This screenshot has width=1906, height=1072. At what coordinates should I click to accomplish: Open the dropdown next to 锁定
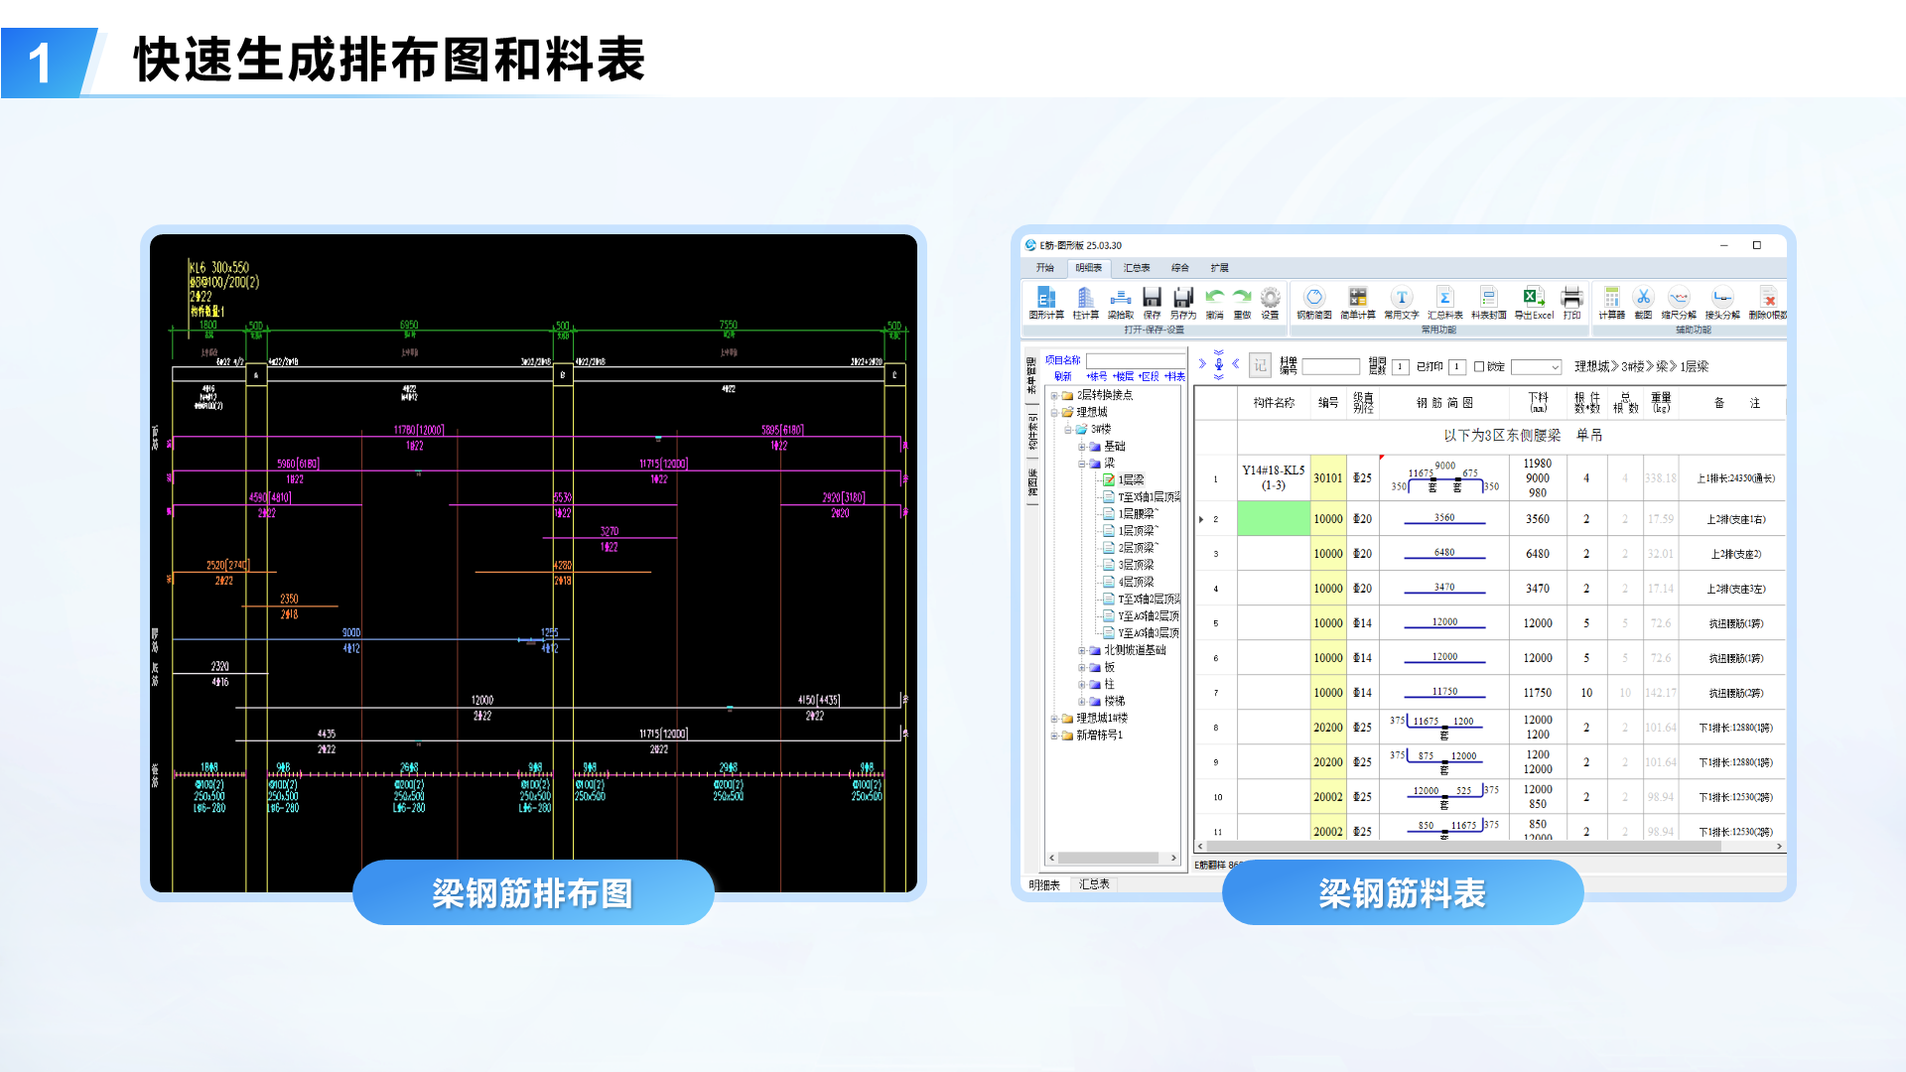[1555, 367]
